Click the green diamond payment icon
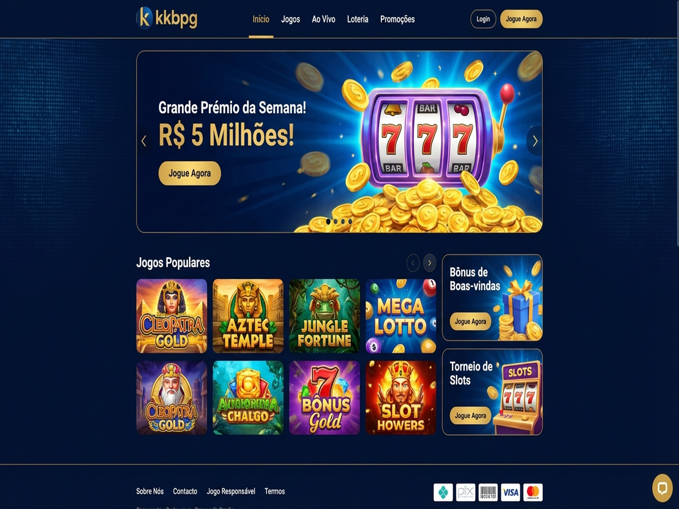Image resolution: width=679 pixels, height=509 pixels. (x=443, y=492)
